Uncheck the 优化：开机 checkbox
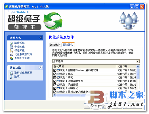 (x=55, y=74)
